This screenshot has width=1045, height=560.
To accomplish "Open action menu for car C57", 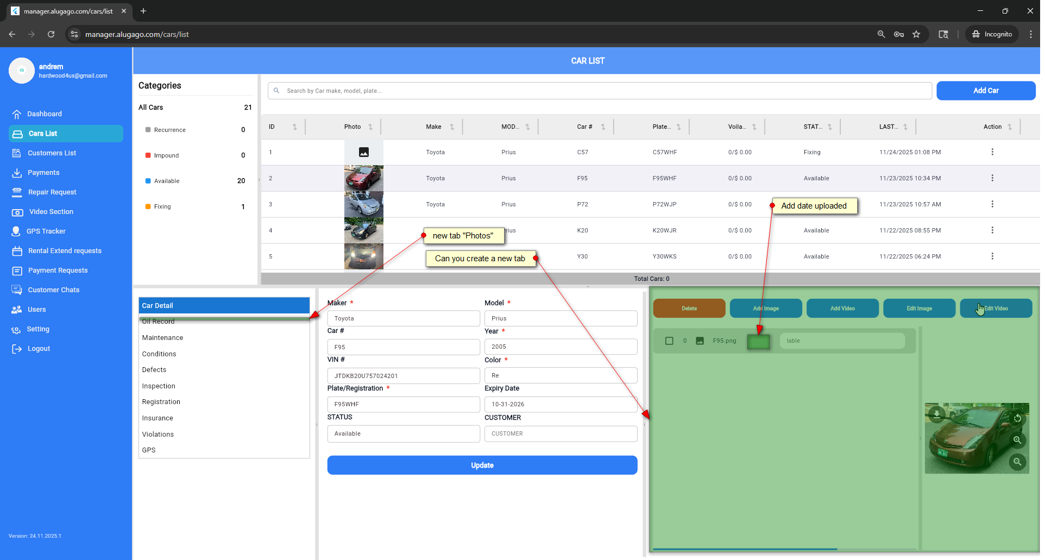I will pyautogui.click(x=992, y=152).
